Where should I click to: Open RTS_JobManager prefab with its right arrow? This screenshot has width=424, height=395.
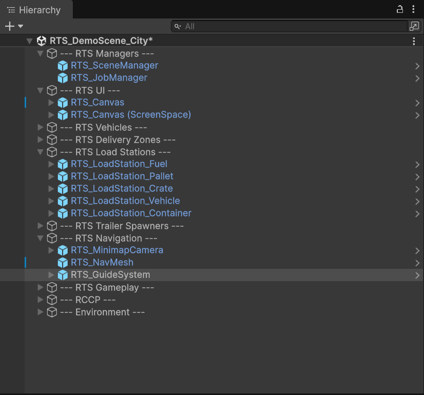[417, 78]
